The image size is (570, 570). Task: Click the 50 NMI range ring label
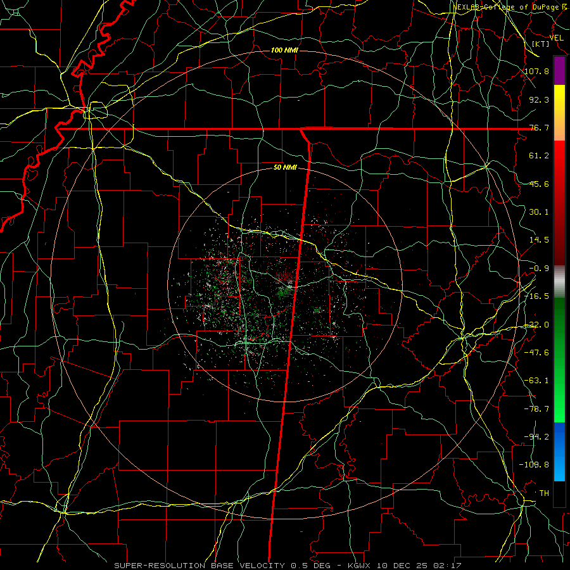[285, 168]
